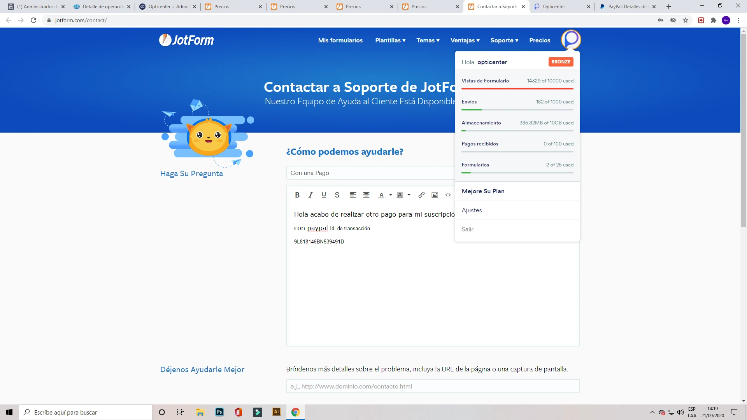Viewport: 747px width, 420px height.
Task: Insert an image into the message
Action: tap(435, 195)
